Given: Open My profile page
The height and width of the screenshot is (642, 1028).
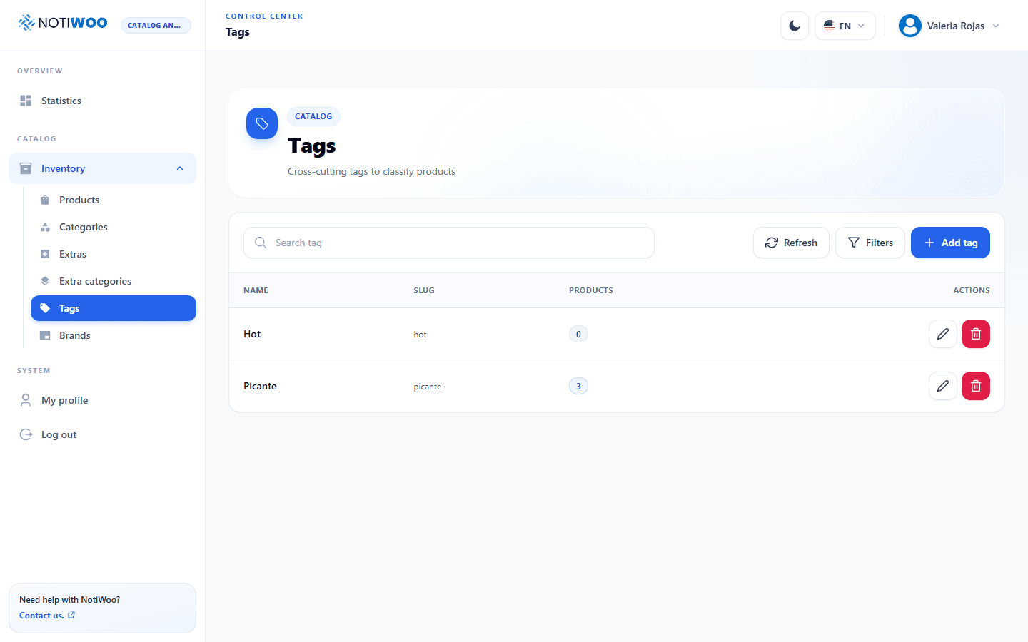Looking at the screenshot, I should pyautogui.click(x=102, y=400).
